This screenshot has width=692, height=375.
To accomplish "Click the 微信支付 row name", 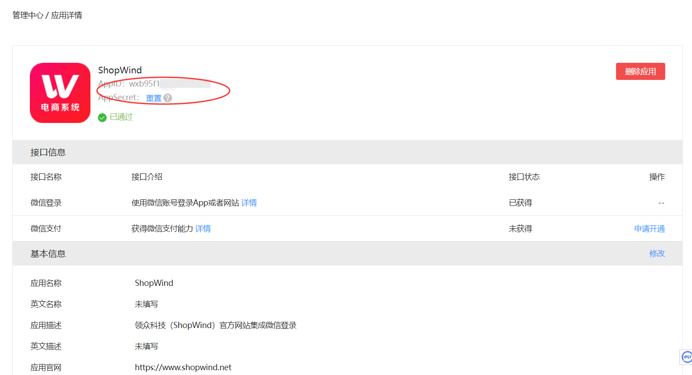I will point(46,229).
